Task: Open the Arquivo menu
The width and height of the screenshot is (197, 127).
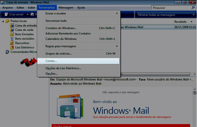Action: pyautogui.click(x=8, y=8)
